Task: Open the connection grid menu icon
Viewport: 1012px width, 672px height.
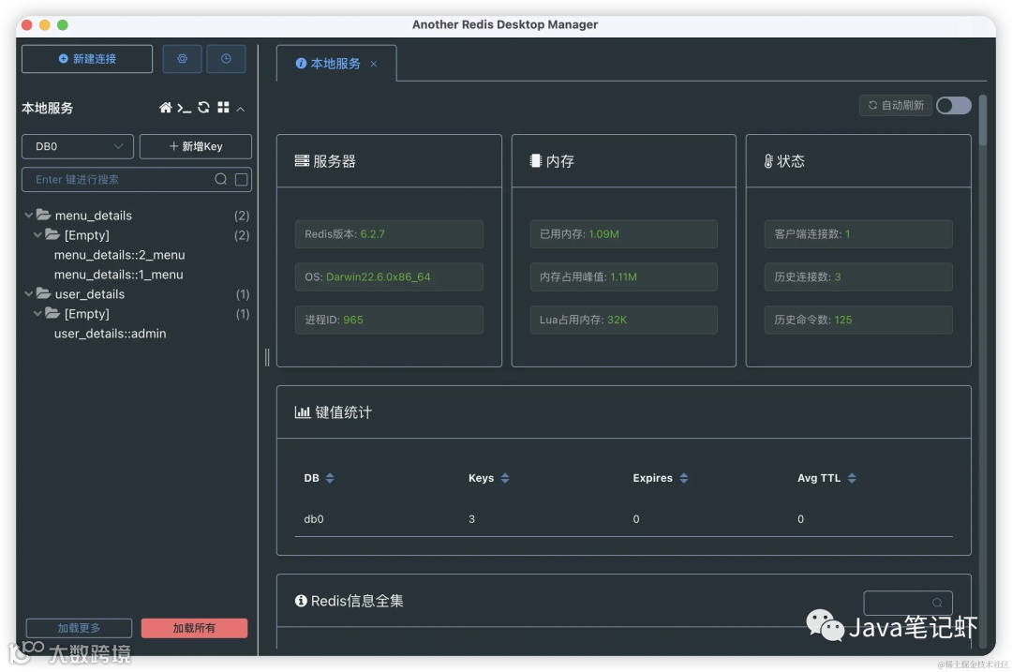Action: (223, 107)
